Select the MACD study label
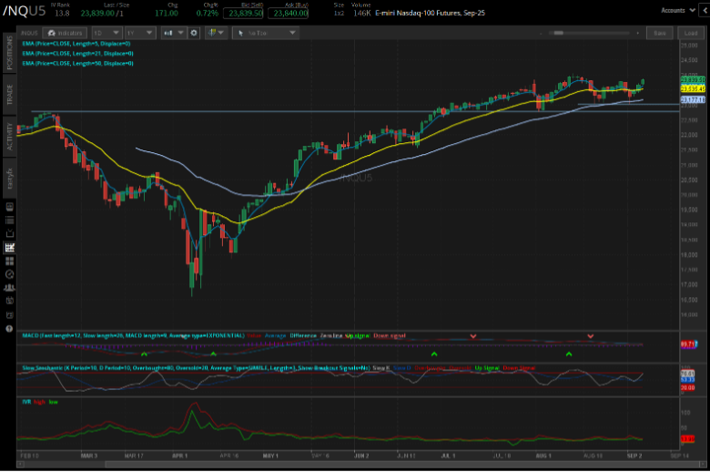Screen dimensions: 710x472 [133, 335]
